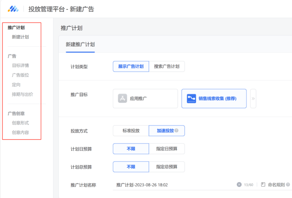Screen dimensions: 292x198
Task: Click the 命名规则 naming rule icon
Action: (263, 185)
